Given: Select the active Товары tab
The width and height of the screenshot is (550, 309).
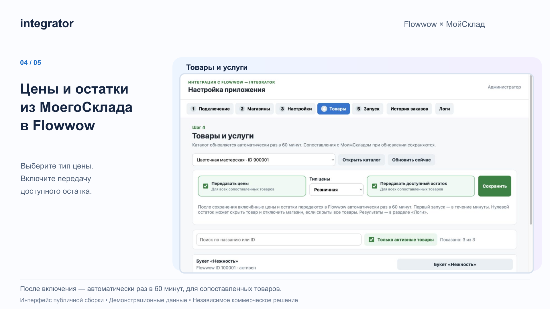Looking at the screenshot, I should pyautogui.click(x=333, y=109).
